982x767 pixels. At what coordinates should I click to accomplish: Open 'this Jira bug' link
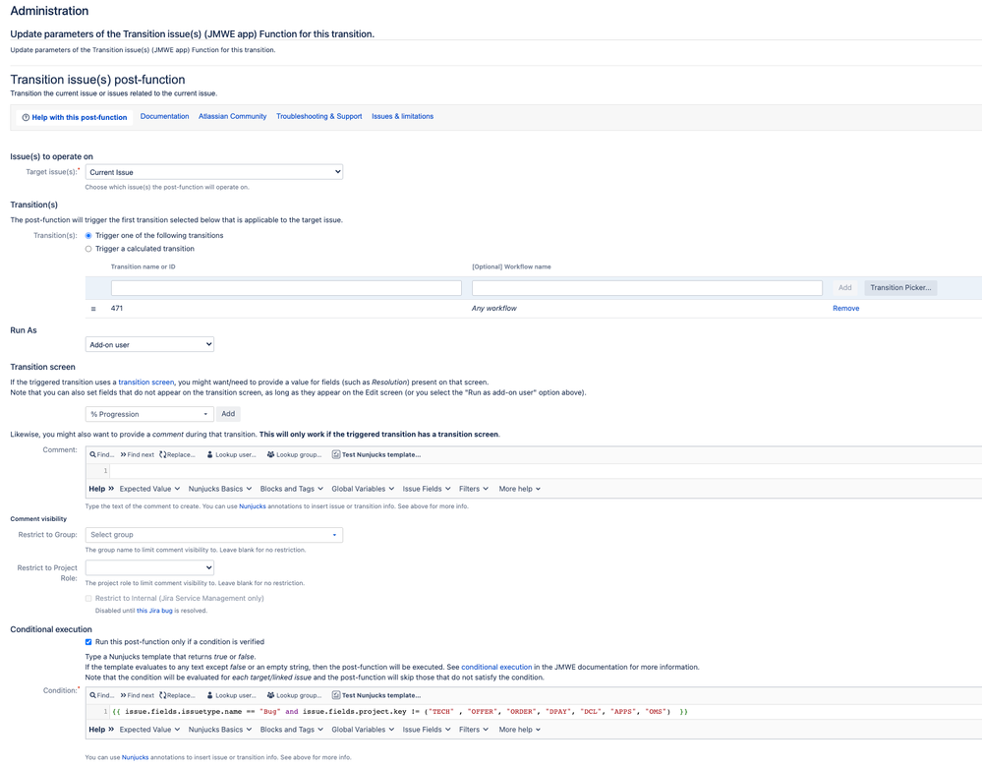click(154, 611)
